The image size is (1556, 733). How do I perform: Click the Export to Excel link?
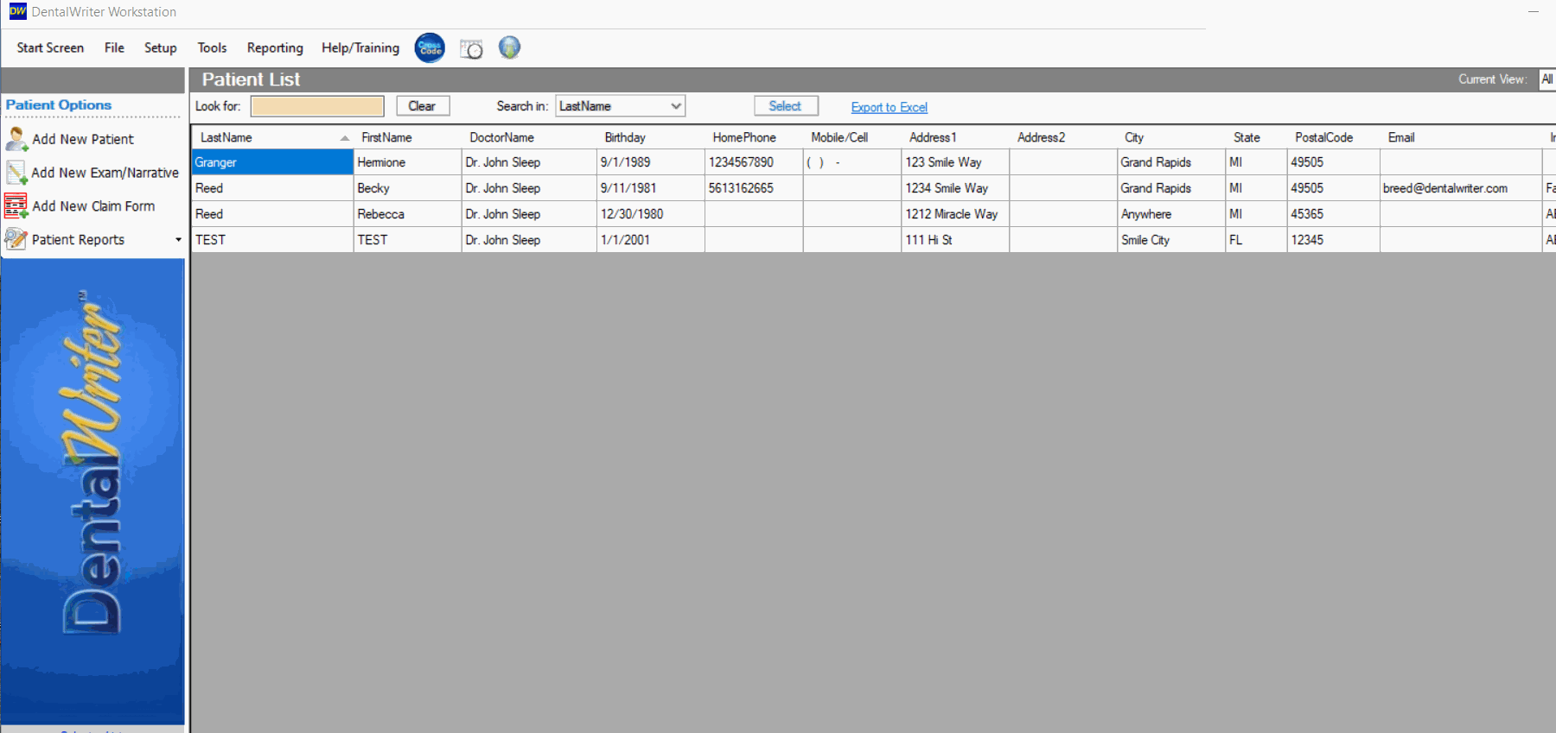pos(889,107)
